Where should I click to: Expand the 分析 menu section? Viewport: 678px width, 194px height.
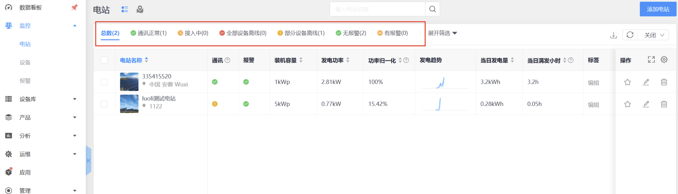pos(75,136)
